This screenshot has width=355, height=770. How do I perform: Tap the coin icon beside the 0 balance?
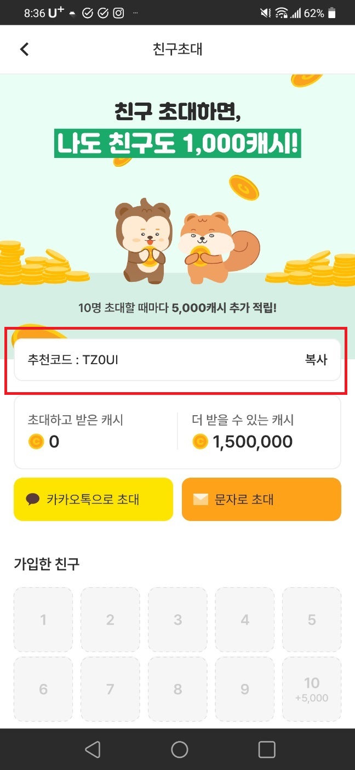tap(36, 441)
